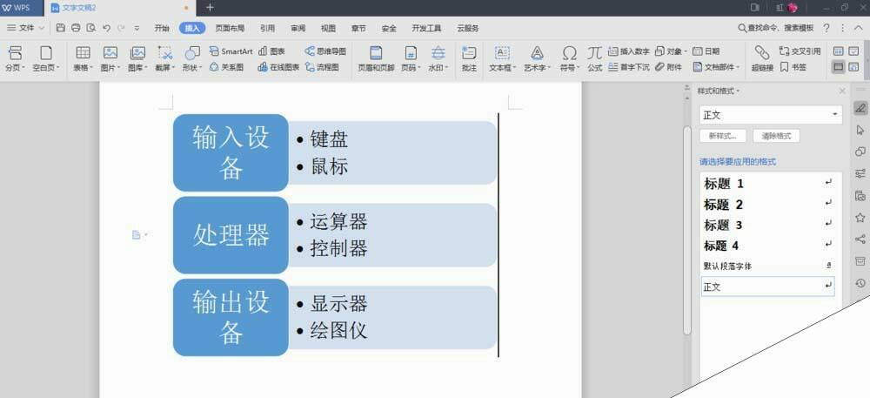Click the 清除格式 button

pyautogui.click(x=776, y=136)
